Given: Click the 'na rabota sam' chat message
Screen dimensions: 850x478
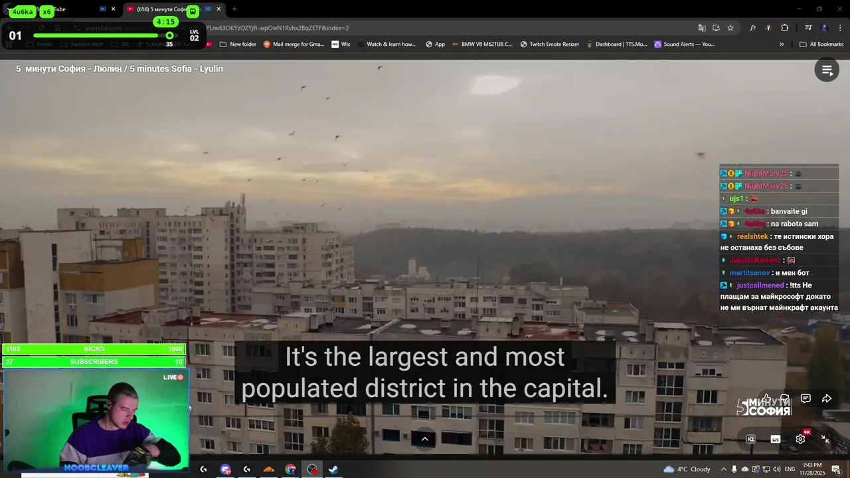Looking at the screenshot, I should (x=794, y=224).
